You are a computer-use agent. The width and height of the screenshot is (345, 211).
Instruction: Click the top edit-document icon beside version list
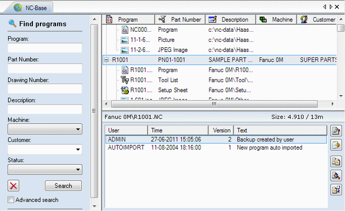[336, 131]
